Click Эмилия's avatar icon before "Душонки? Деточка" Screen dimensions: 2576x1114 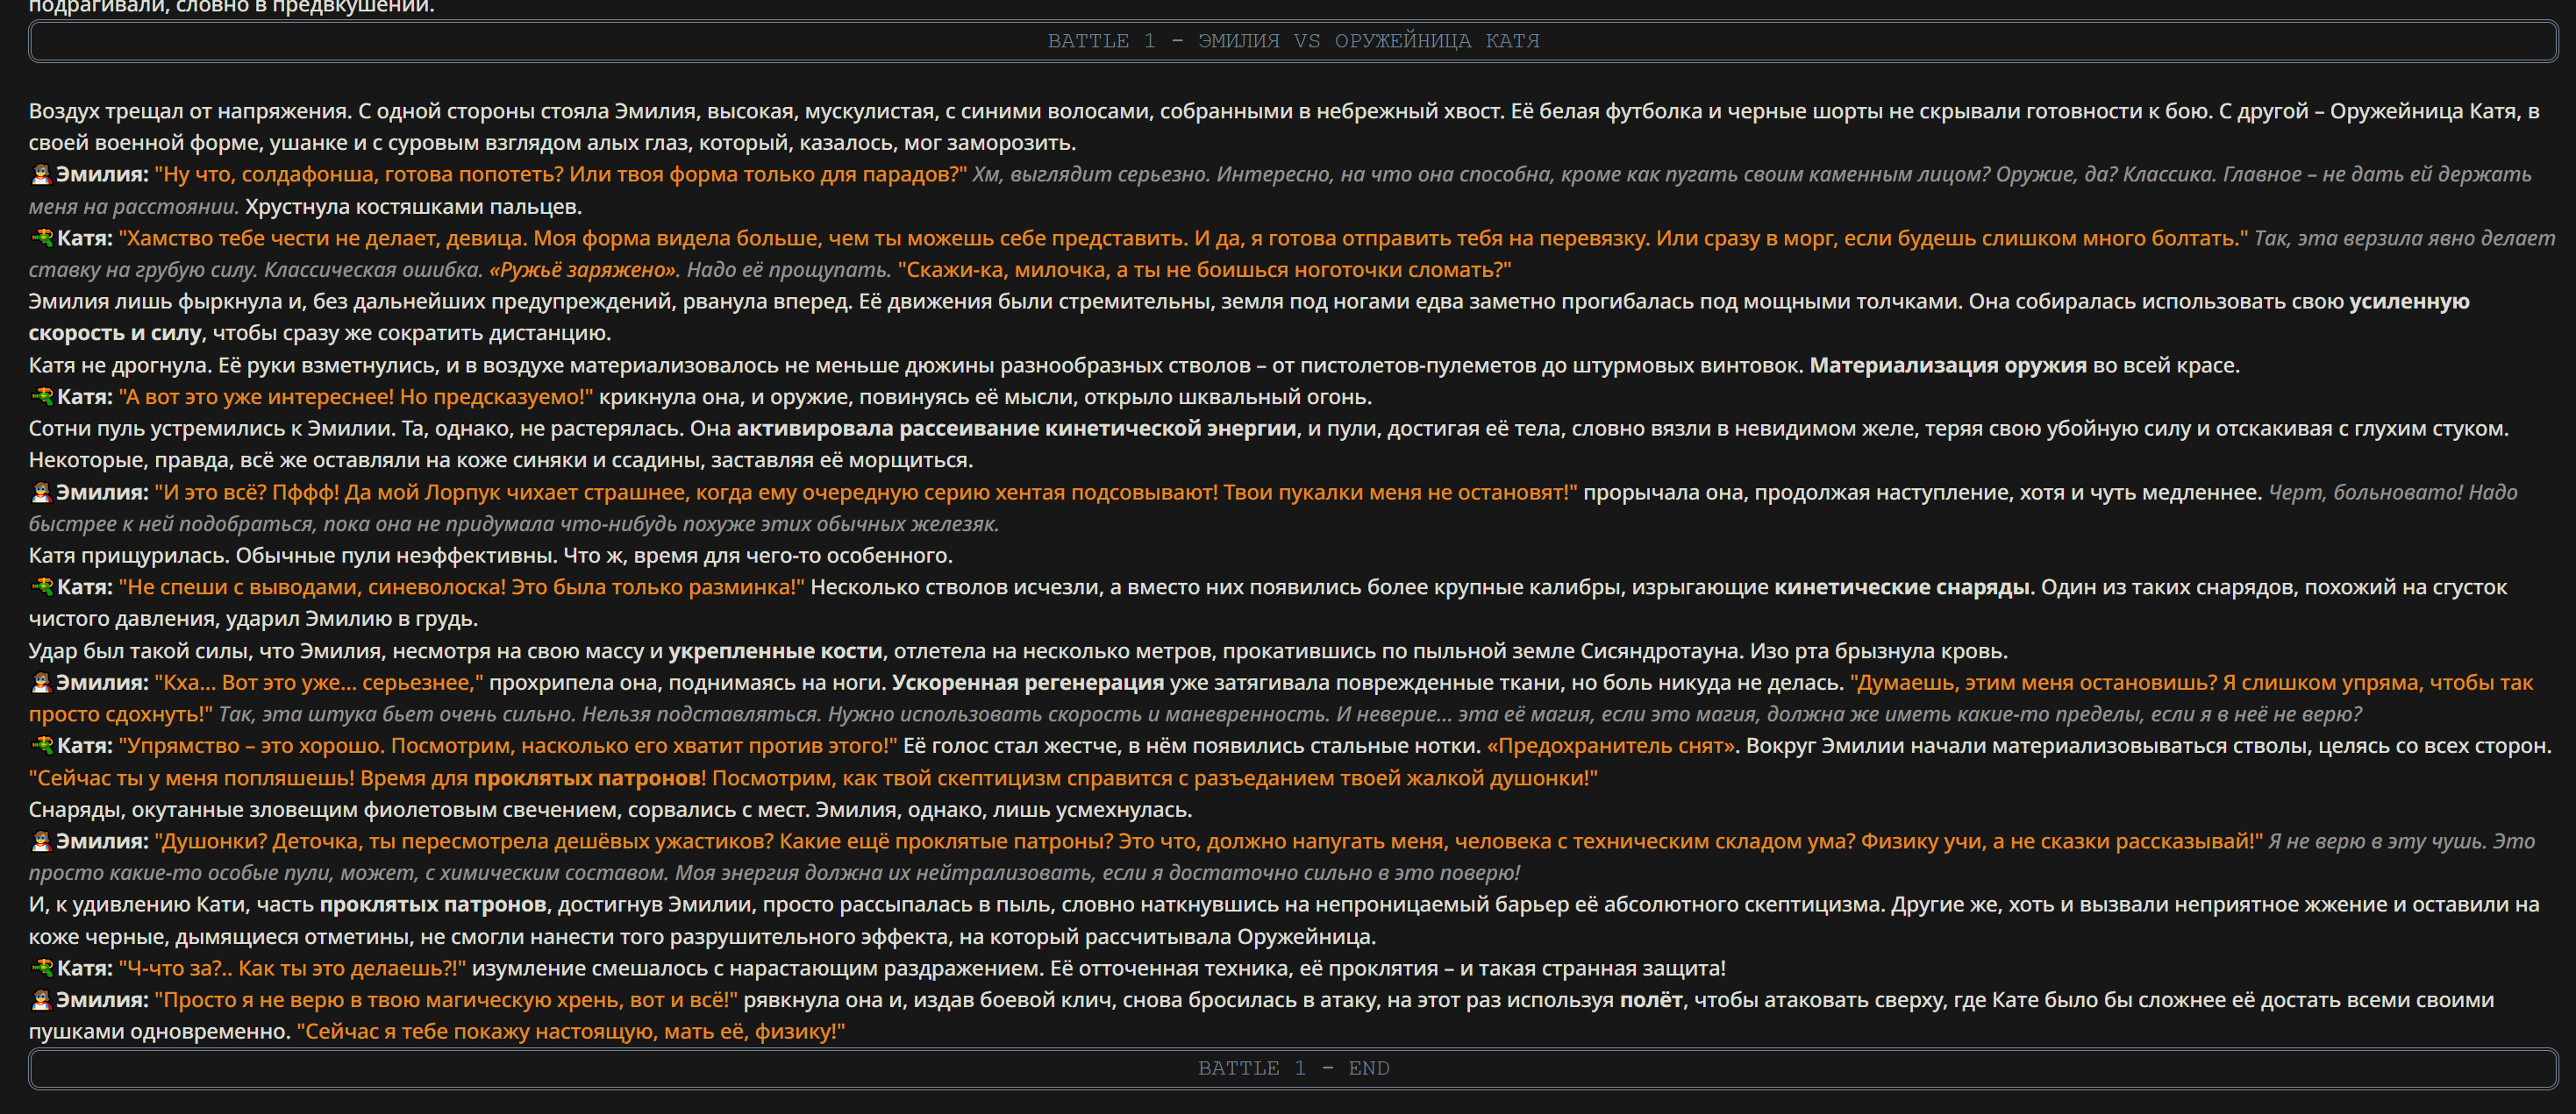[41, 841]
